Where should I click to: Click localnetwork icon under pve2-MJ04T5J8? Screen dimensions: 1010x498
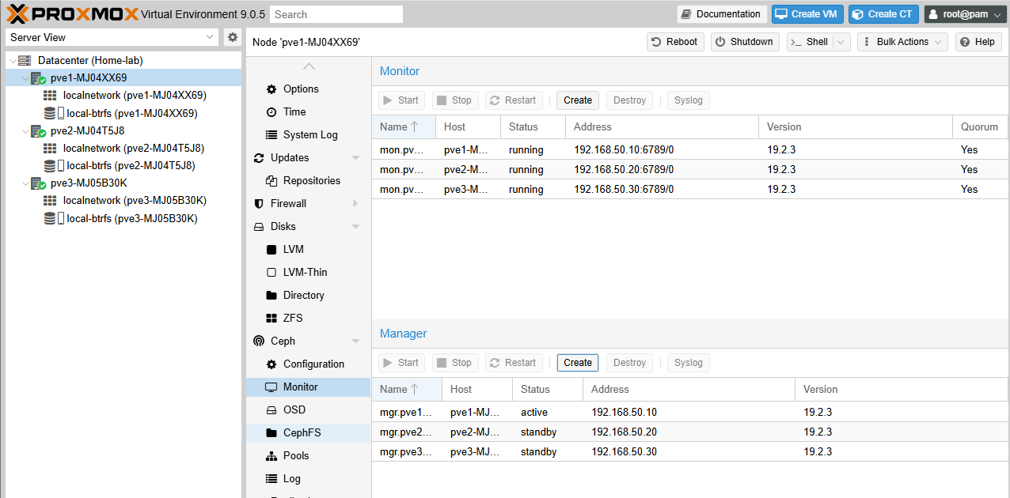(x=50, y=148)
